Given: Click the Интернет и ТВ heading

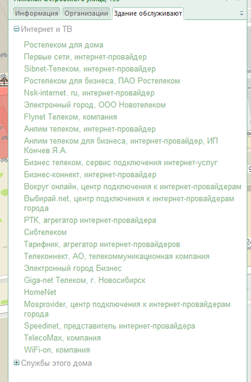Looking at the screenshot, I should tap(46, 29).
